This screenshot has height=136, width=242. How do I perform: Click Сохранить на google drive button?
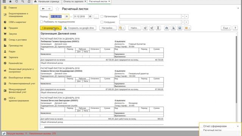pyautogui.click(x=79, y=28)
